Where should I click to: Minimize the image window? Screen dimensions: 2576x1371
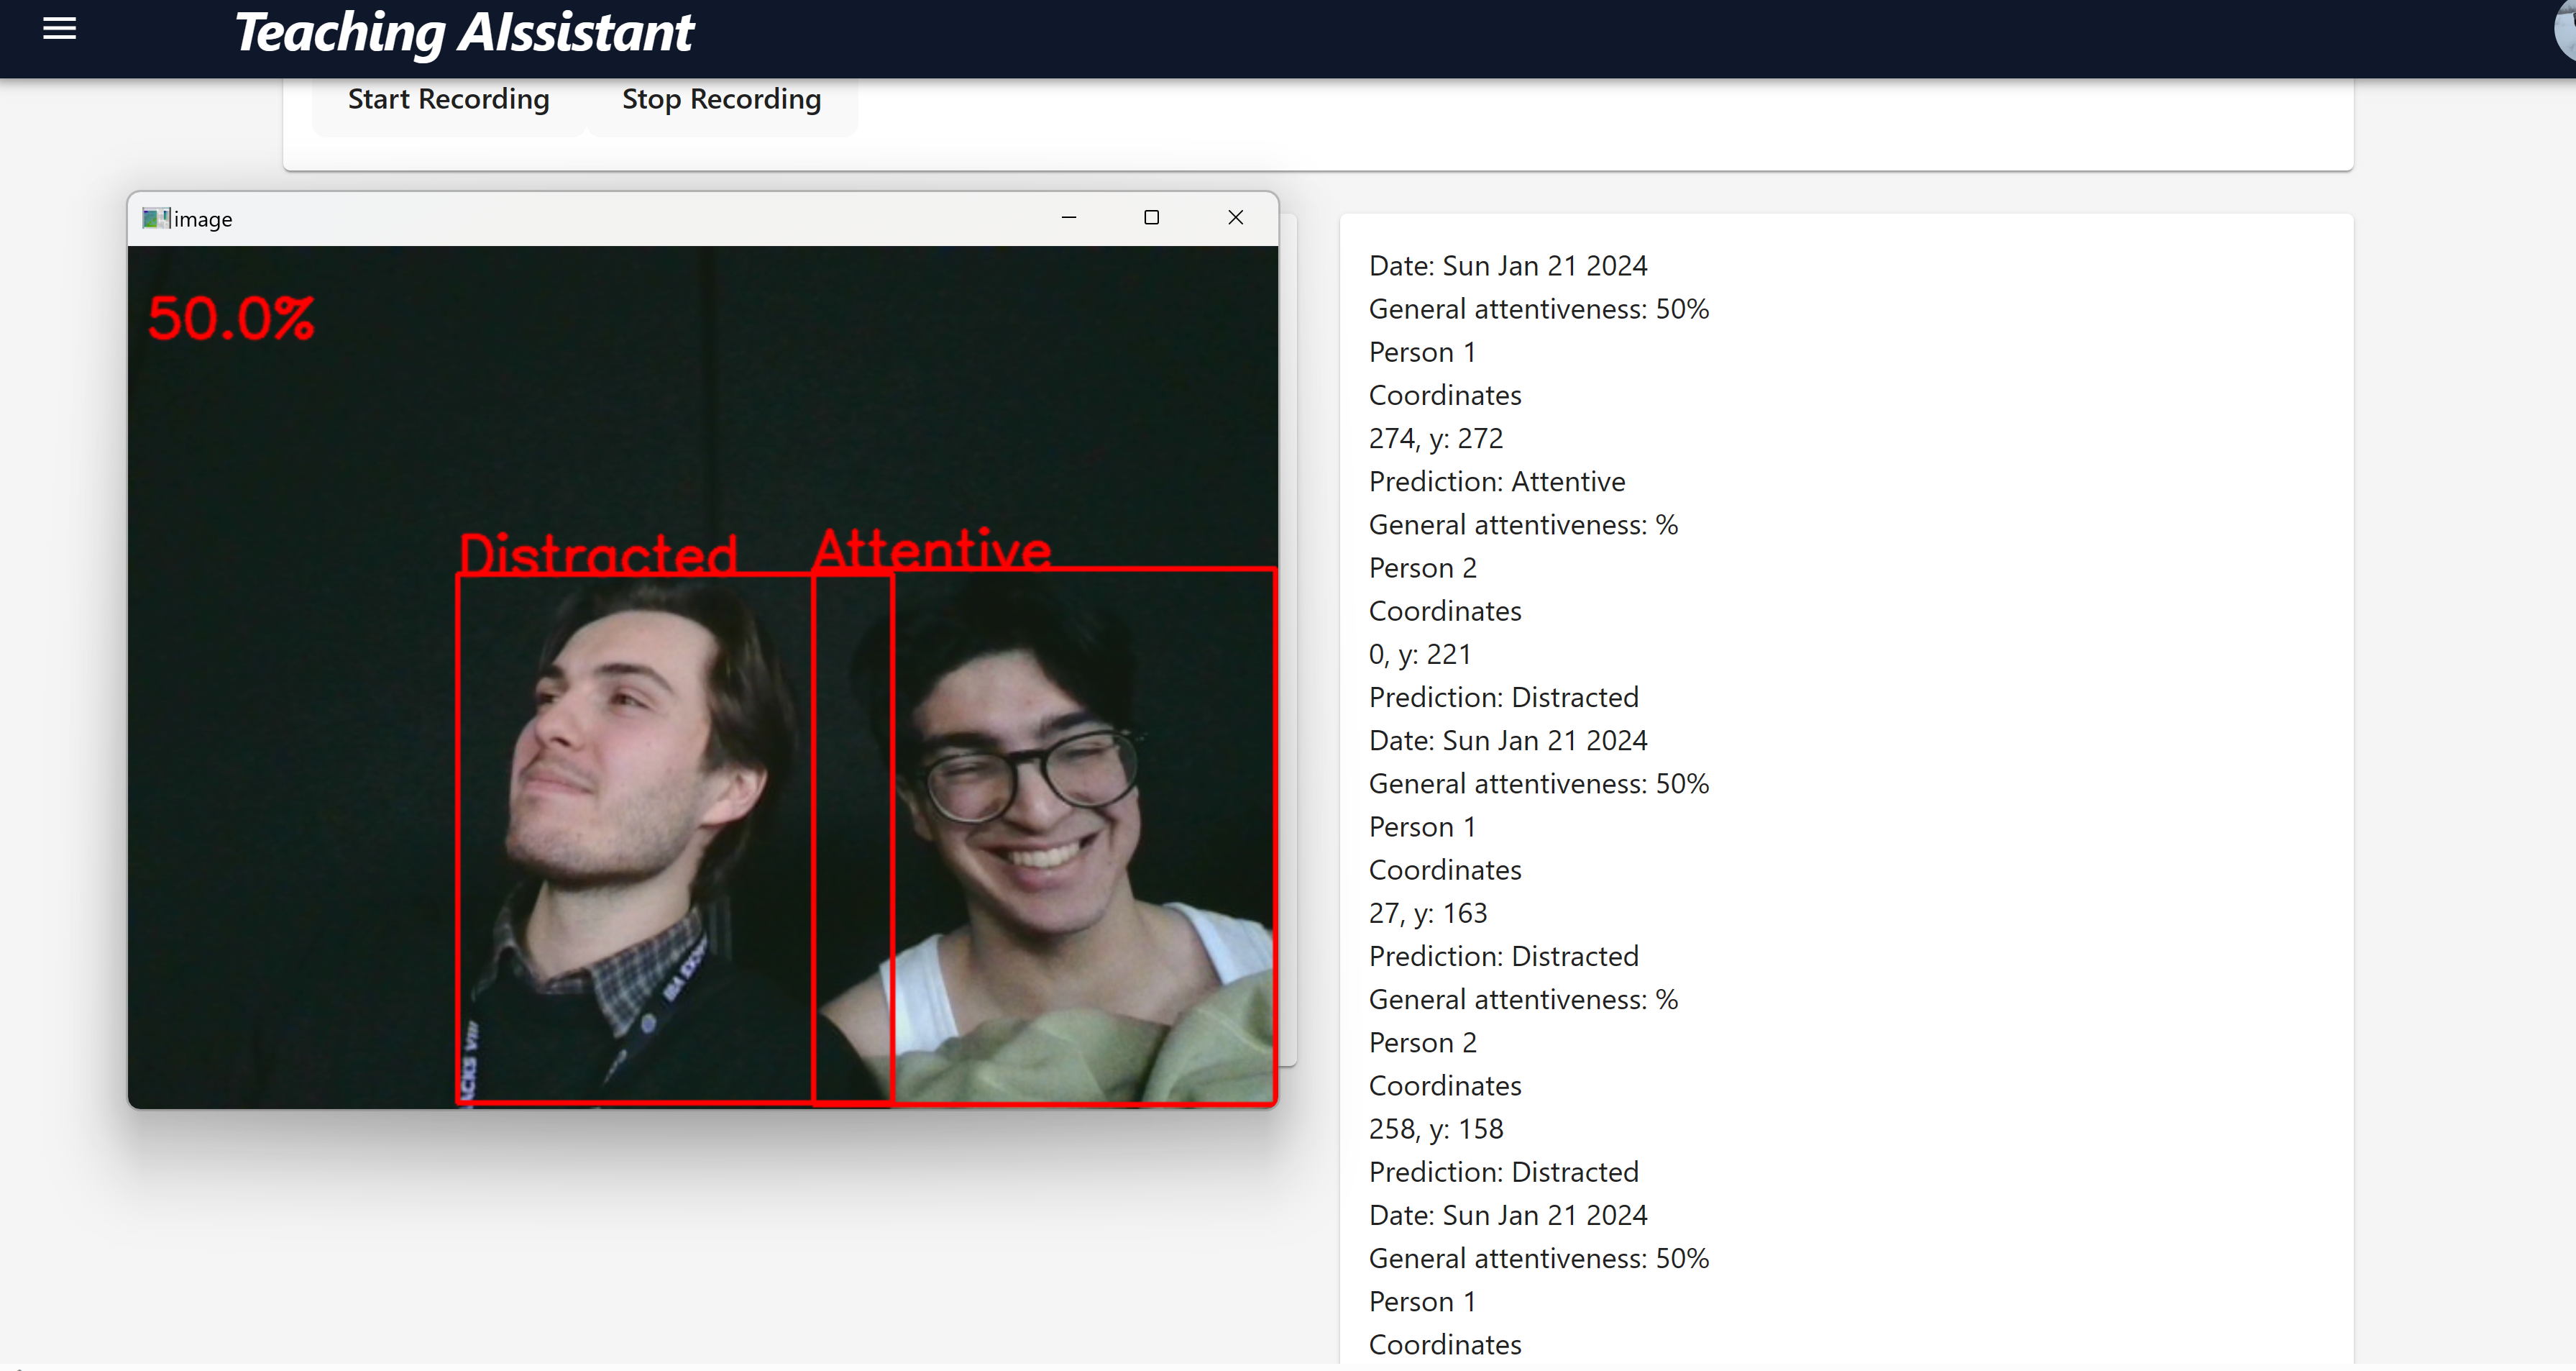click(1068, 217)
